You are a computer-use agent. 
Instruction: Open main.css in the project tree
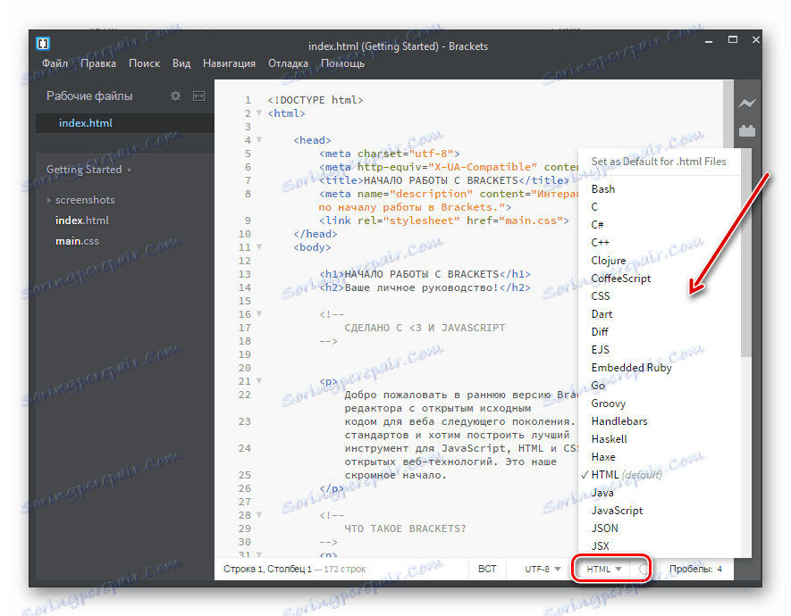pos(77,241)
